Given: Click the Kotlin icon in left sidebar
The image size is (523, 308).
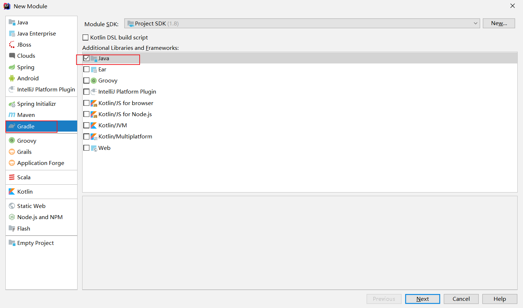Looking at the screenshot, I should click(x=12, y=192).
